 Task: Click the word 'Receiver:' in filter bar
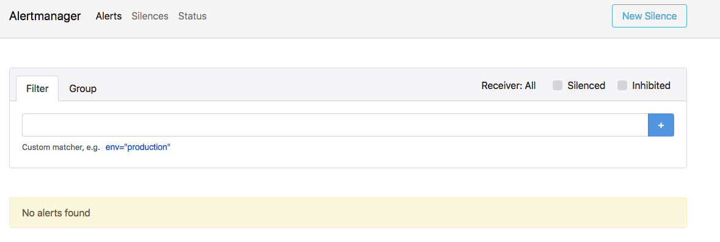tap(502, 86)
